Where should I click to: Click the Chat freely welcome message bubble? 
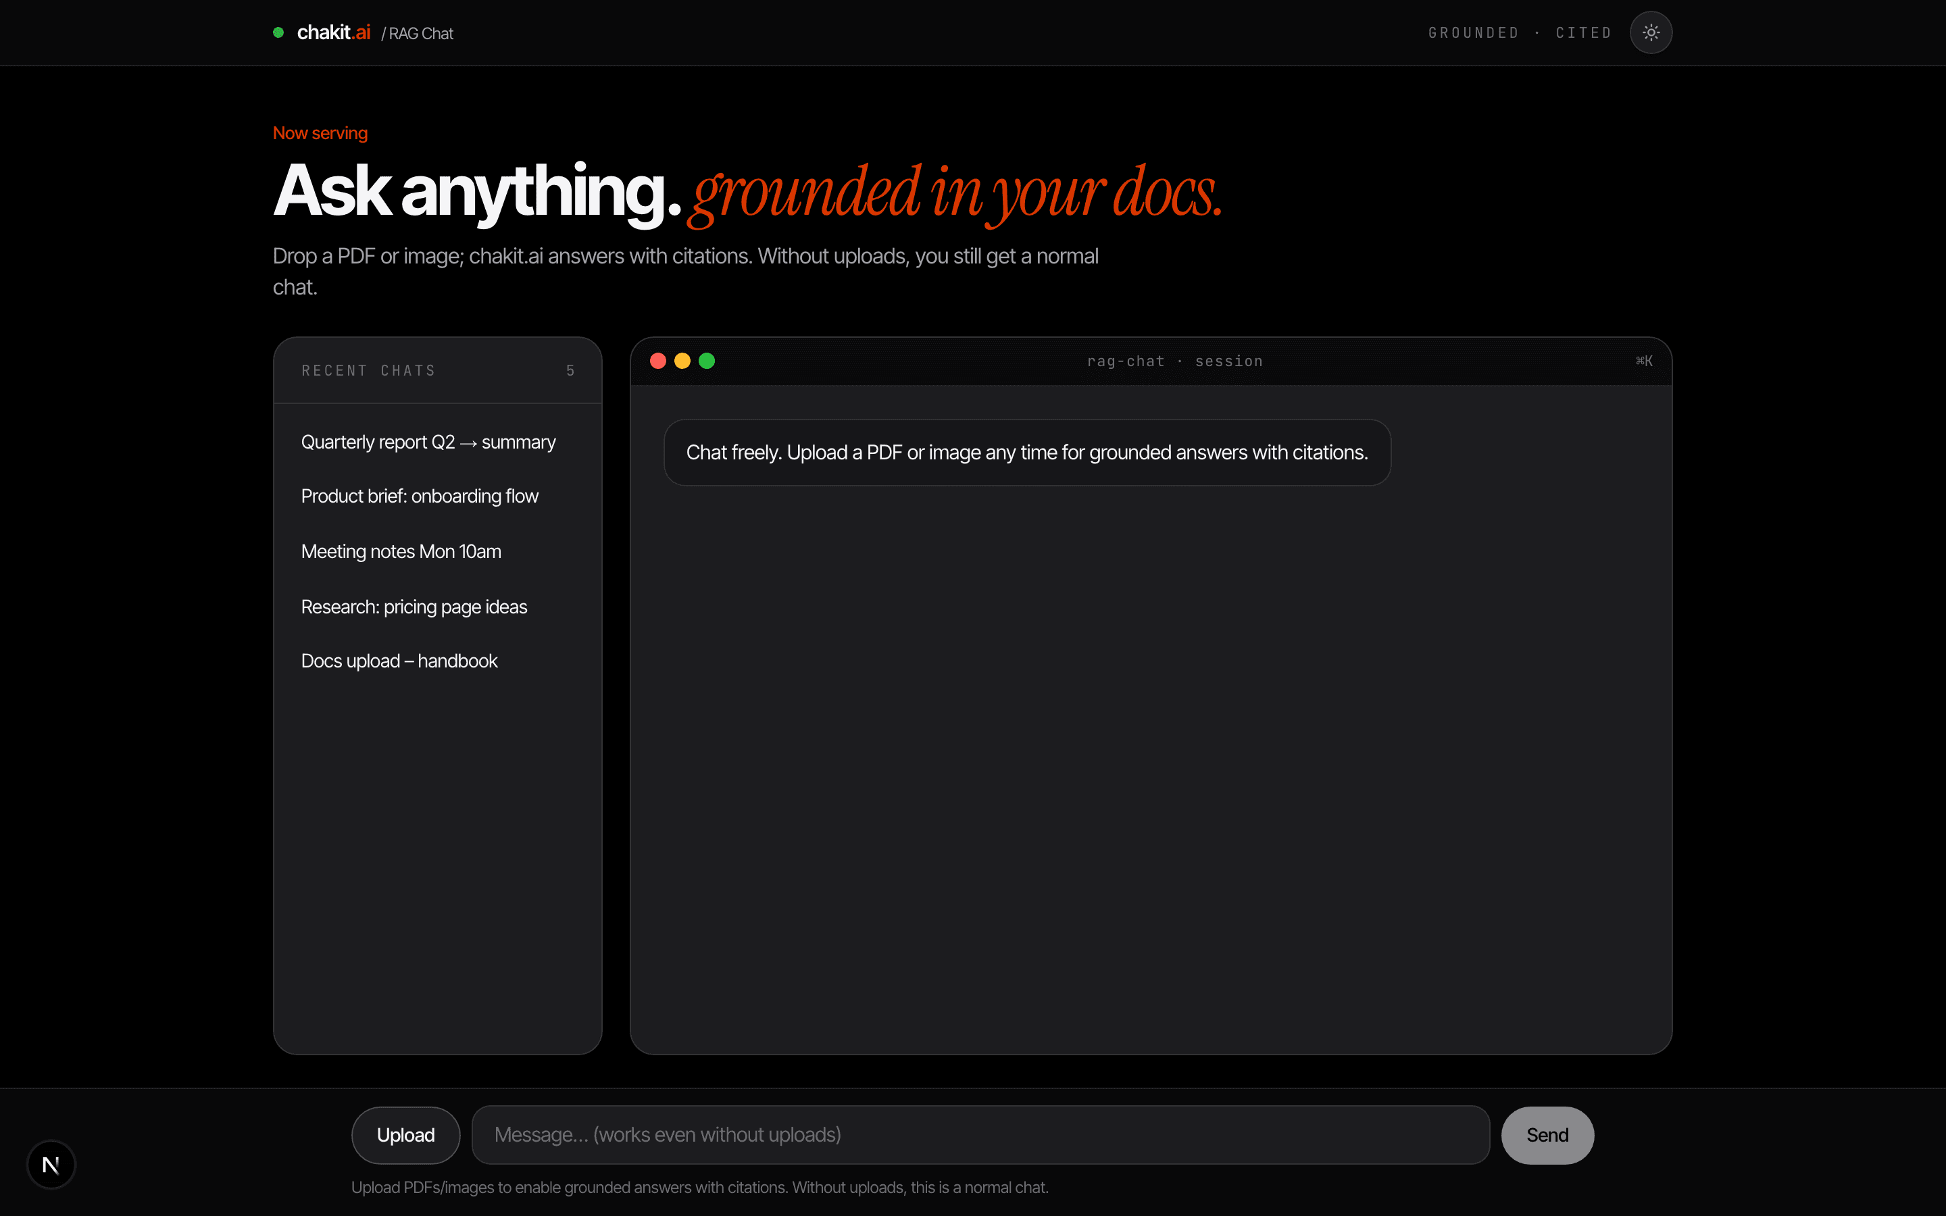tap(1027, 453)
